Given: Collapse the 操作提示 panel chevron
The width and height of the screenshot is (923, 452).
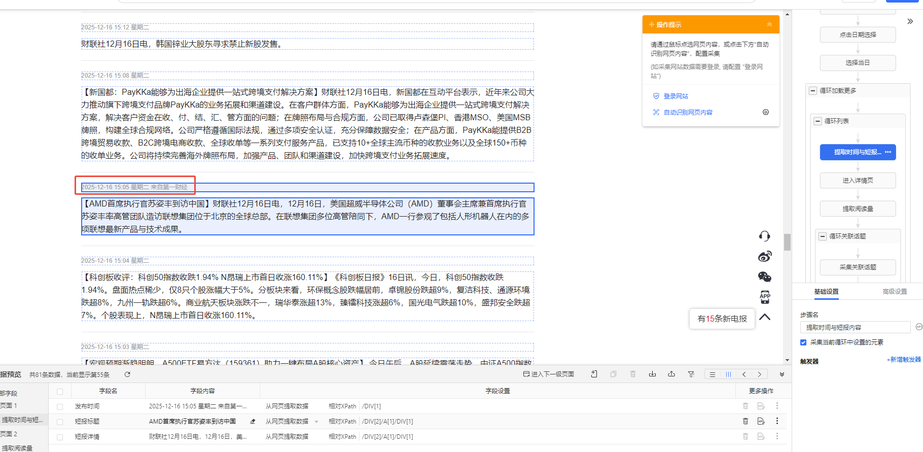Looking at the screenshot, I should click(x=769, y=24).
